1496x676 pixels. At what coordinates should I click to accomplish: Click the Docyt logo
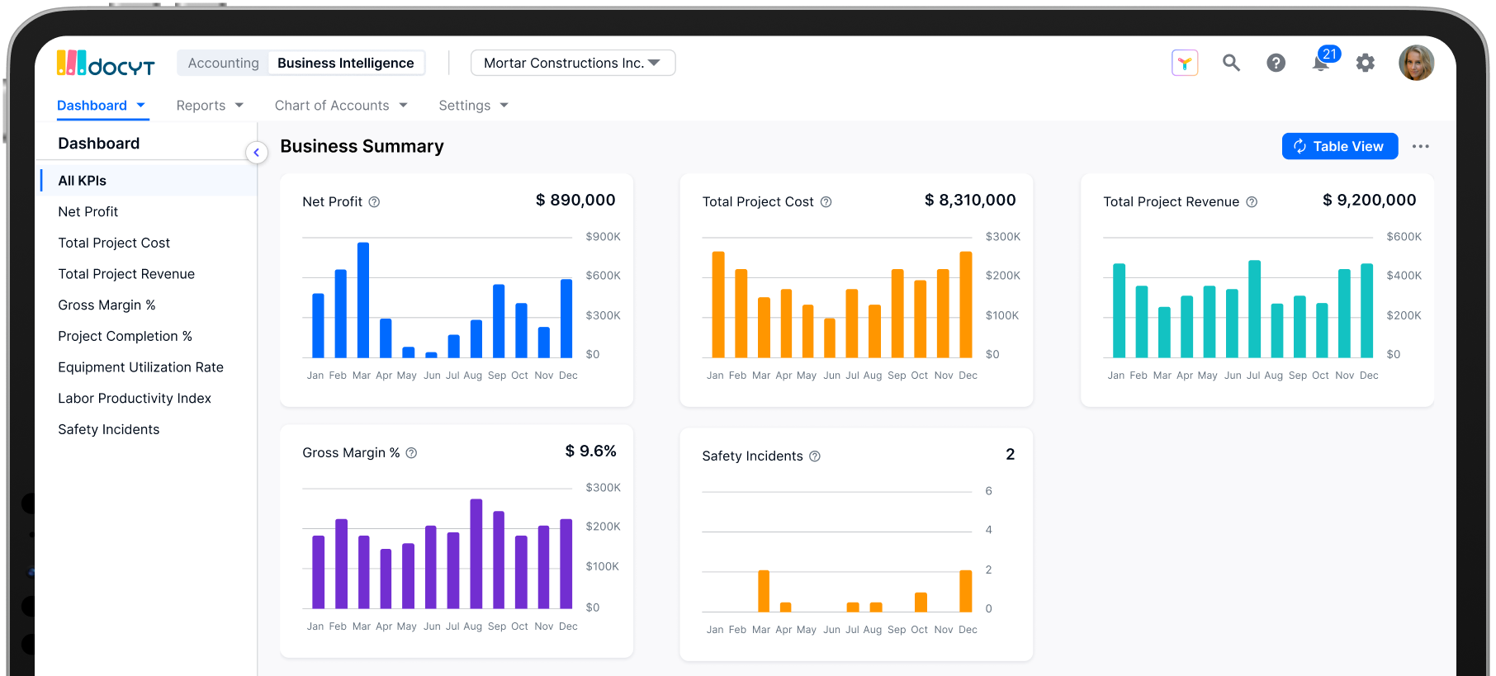pos(106,64)
